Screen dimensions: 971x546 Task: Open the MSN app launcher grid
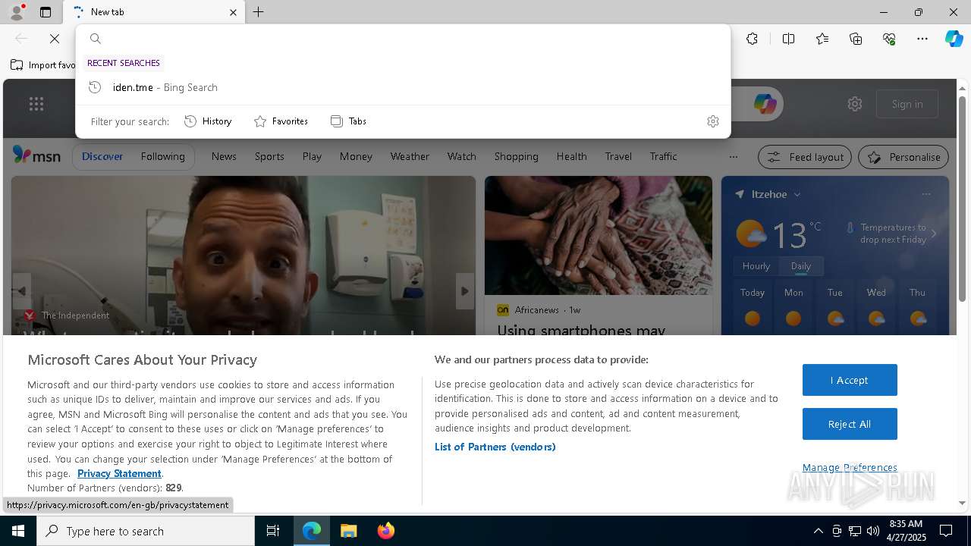[36, 104]
